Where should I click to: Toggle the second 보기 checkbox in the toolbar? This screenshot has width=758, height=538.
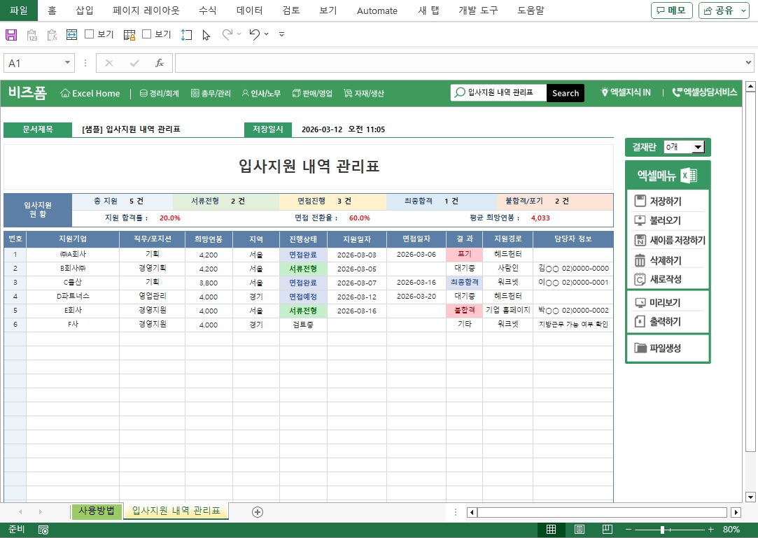(147, 34)
